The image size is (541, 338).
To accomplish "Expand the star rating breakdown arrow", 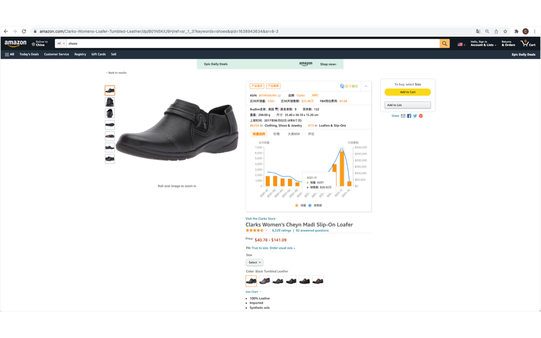I will coord(267,231).
